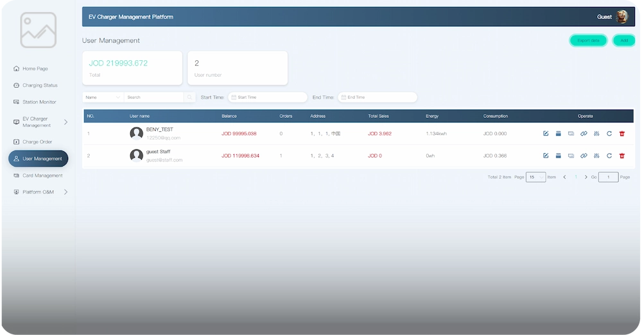Select Station Monitor in the sidebar
The height and width of the screenshot is (335, 642).
click(x=39, y=102)
